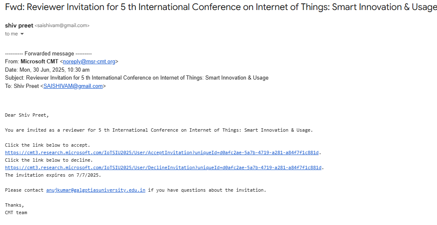Click the gray saishivam@gmail.com sender address
Screen dimensions: 437x225
[x=62, y=25]
